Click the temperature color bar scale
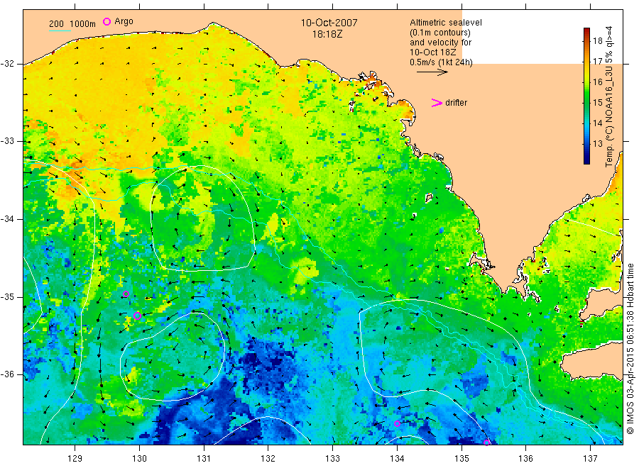 [587, 96]
